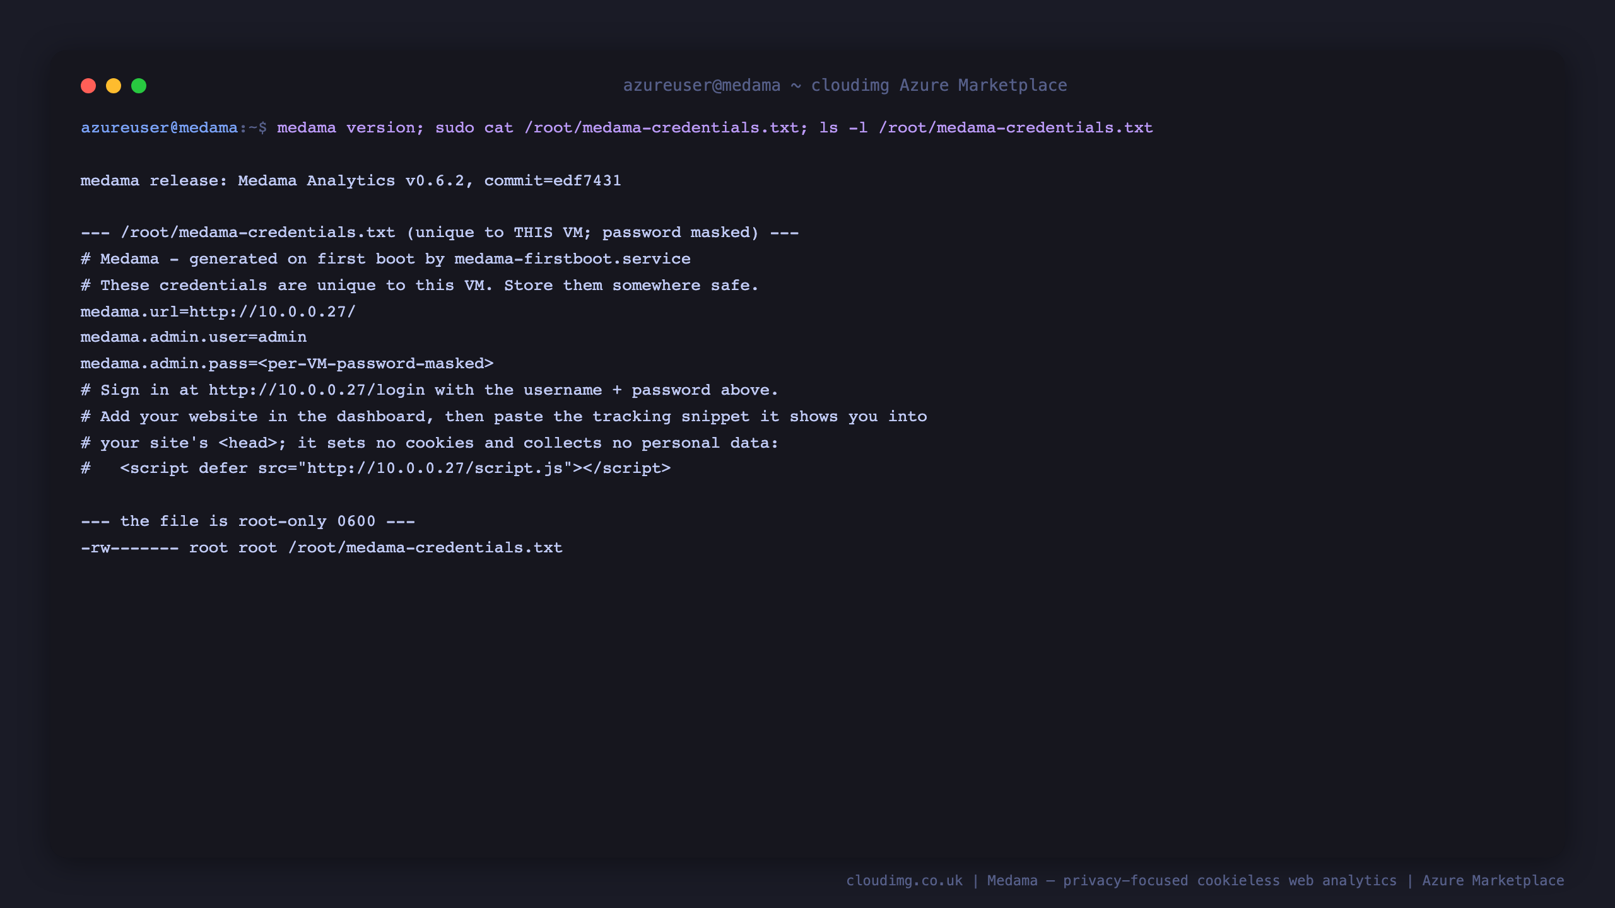Click 'medama.admin.pass=<per-VM-password-masked>' line
Viewport: 1615px width, 908px height.
pyautogui.click(x=287, y=364)
